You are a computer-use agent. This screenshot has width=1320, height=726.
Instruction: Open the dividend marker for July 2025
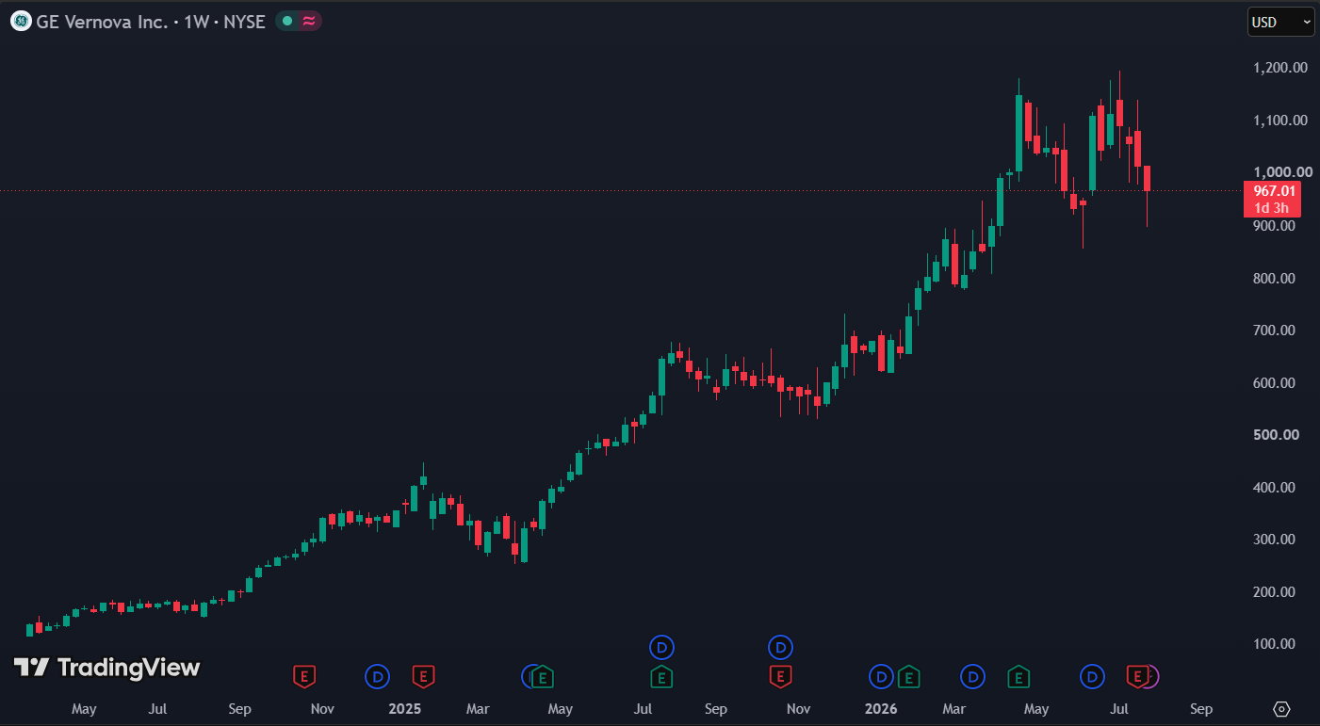pos(662,647)
